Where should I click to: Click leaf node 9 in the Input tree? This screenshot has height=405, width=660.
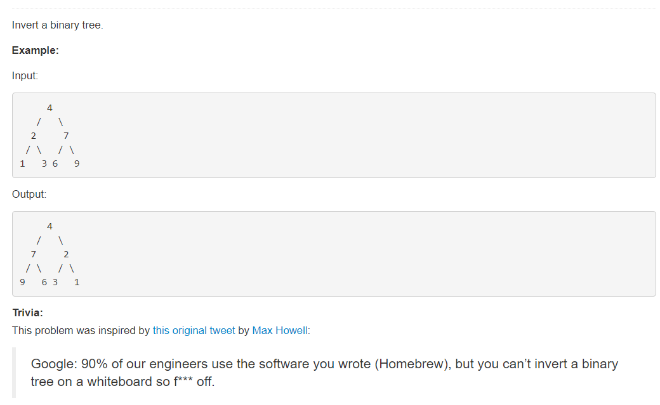[77, 164]
